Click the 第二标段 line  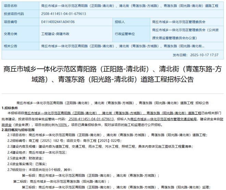tap(61, 181)
